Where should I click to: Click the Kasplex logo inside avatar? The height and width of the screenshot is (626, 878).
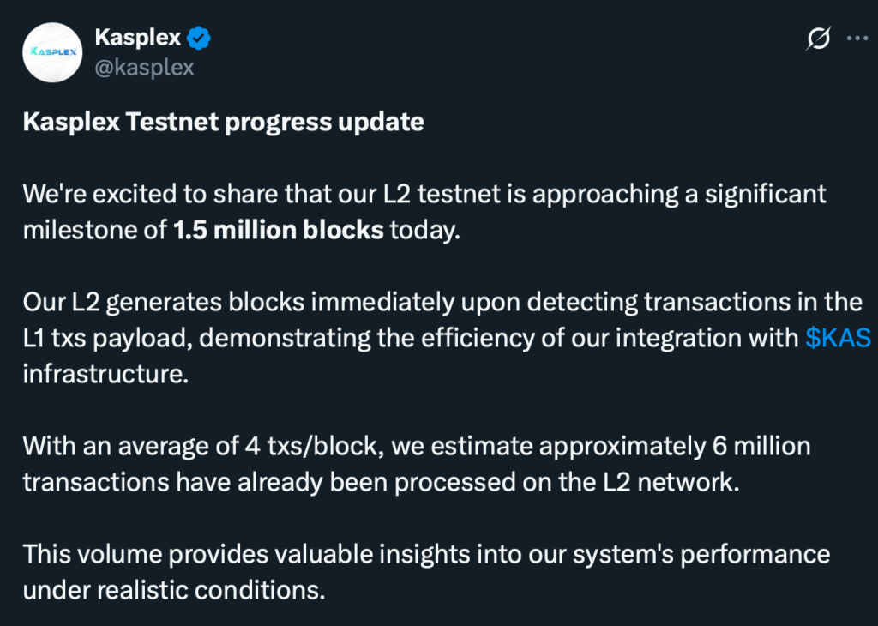[52, 52]
